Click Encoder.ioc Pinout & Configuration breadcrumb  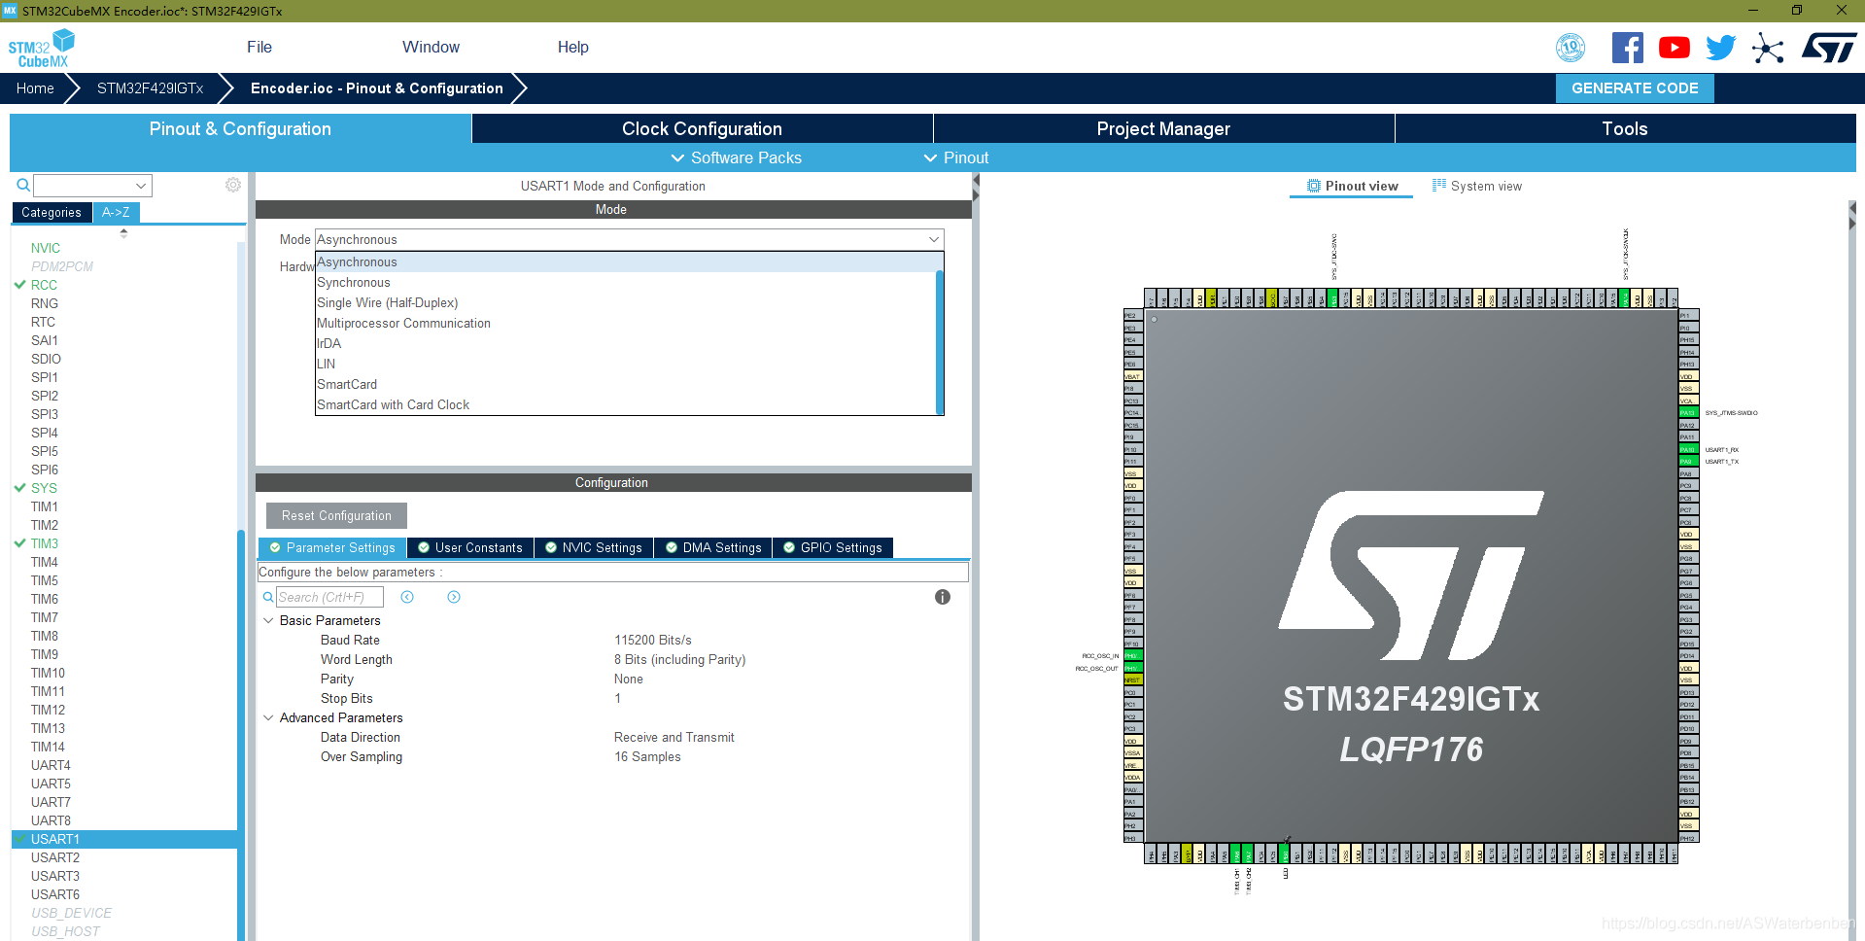(x=377, y=87)
